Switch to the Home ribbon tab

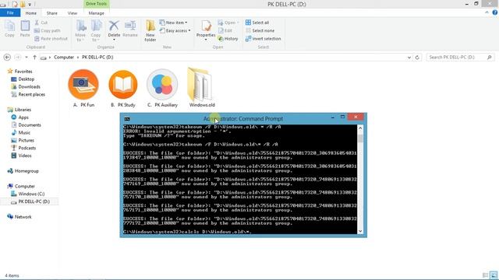(x=31, y=13)
